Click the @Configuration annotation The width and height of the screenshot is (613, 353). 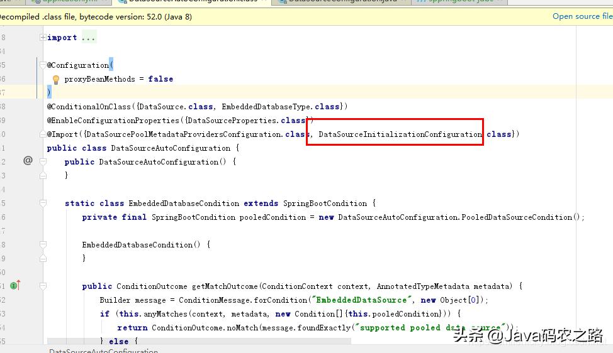click(78, 65)
